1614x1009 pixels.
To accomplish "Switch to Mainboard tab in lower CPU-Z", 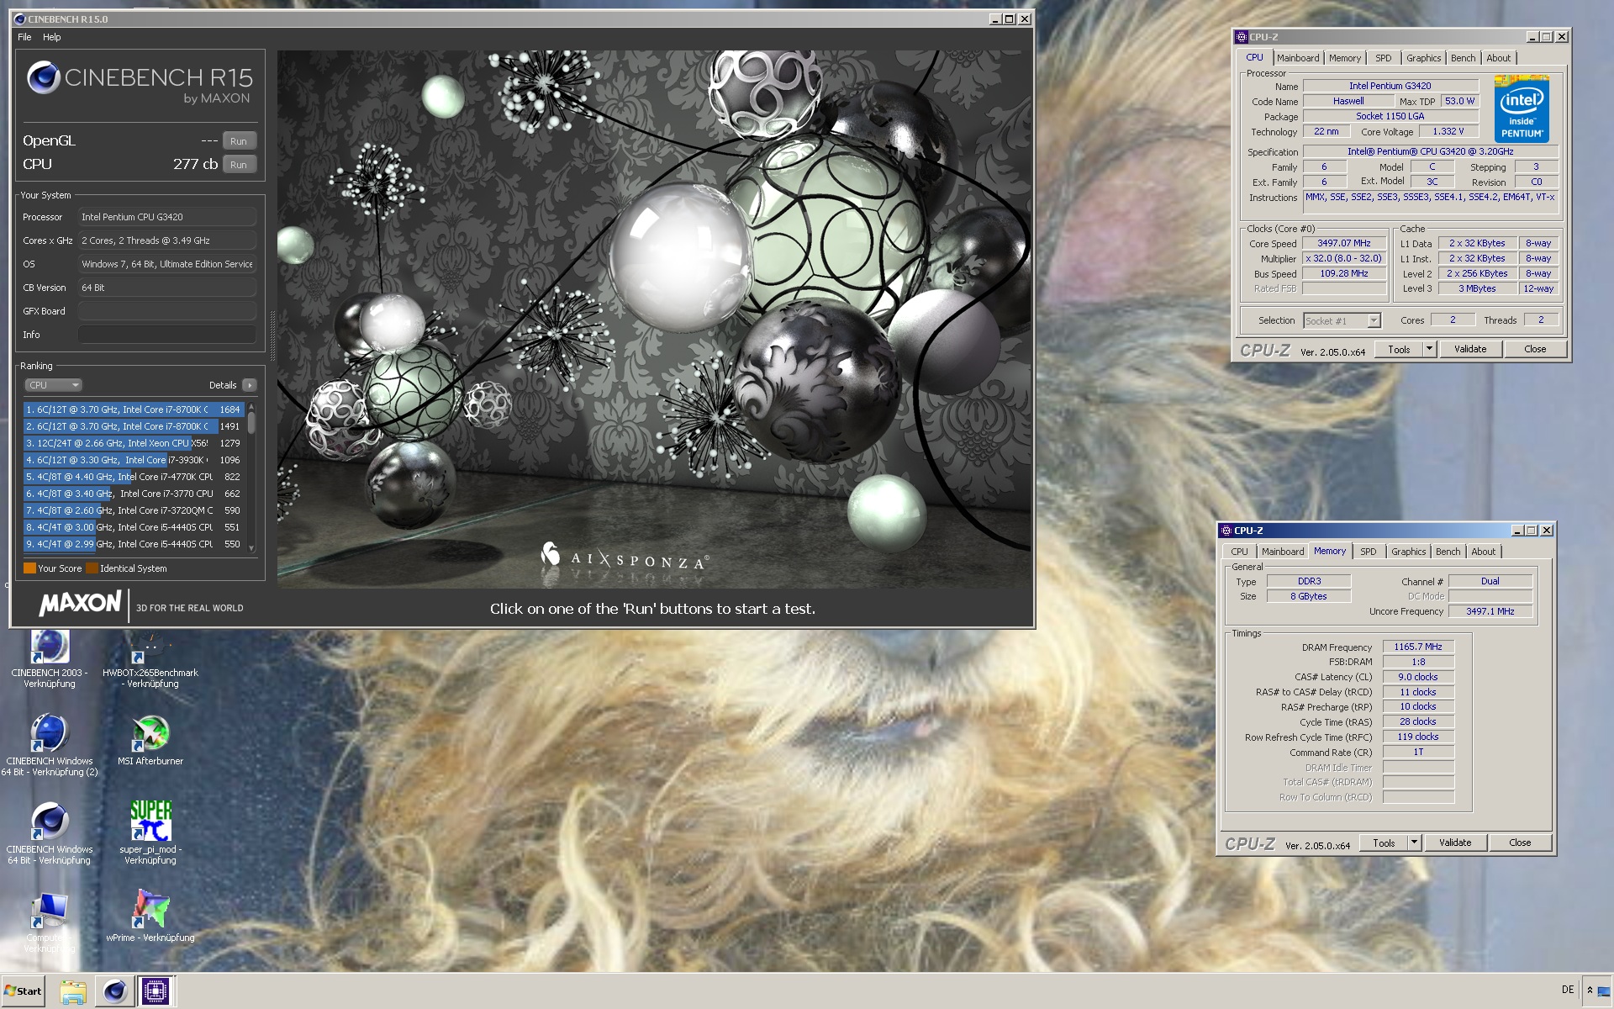I will (x=1283, y=552).
